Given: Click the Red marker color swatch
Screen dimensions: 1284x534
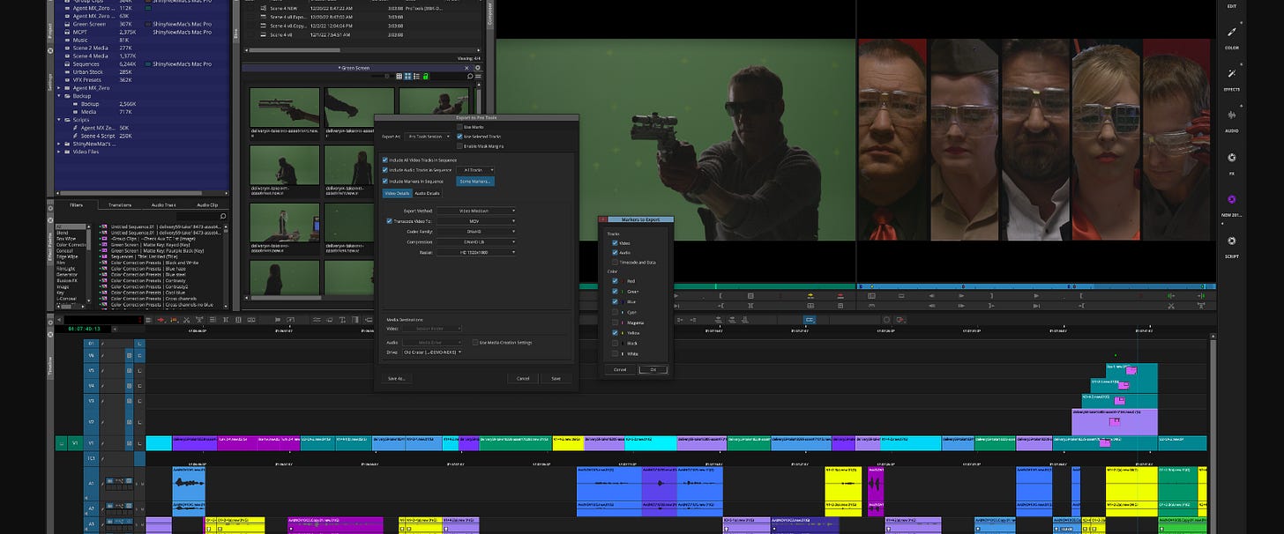Looking at the screenshot, I should tap(623, 281).
